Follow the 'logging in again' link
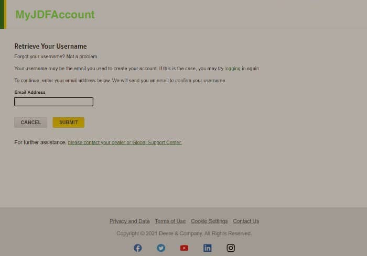This screenshot has height=256, width=367. click(242, 69)
